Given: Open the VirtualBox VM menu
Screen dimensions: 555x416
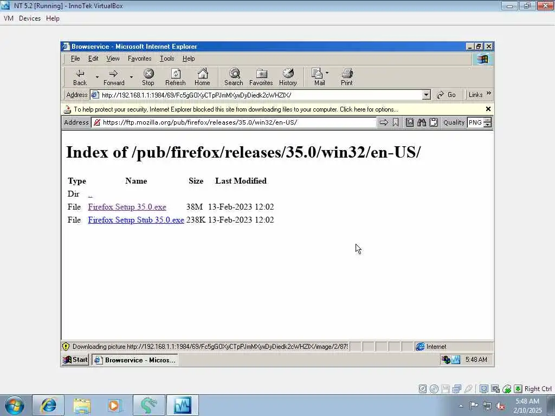Looking at the screenshot, I should click(9, 18).
